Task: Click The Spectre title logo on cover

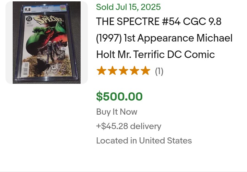Action: click(49, 20)
